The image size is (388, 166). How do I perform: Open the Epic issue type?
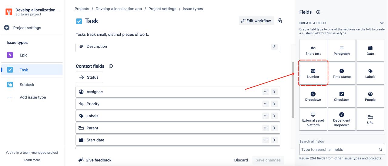coord(24,55)
